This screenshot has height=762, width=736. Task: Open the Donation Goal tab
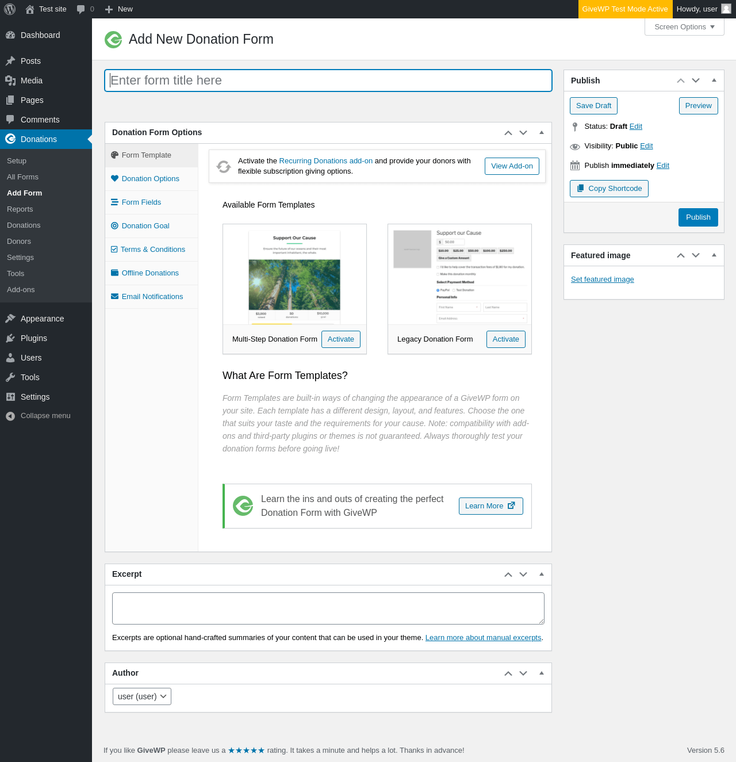point(152,226)
